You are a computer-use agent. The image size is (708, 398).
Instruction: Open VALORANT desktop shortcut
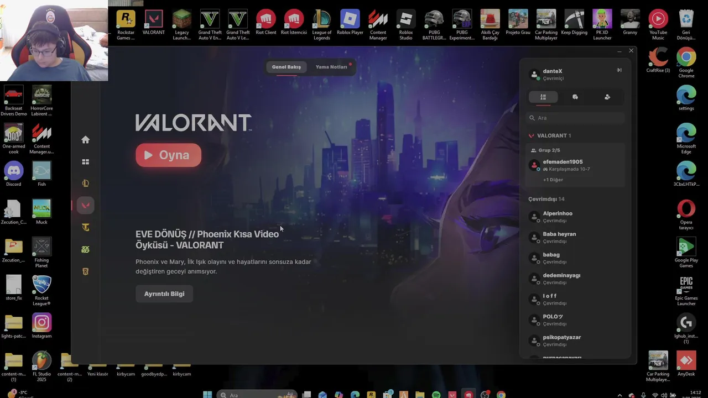(154, 22)
